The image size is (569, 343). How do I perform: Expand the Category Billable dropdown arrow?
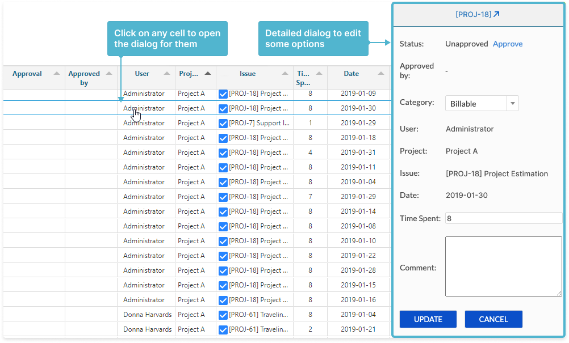click(513, 104)
